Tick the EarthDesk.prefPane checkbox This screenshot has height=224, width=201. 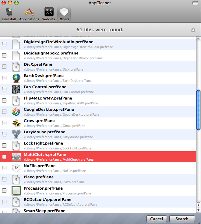point(4,78)
